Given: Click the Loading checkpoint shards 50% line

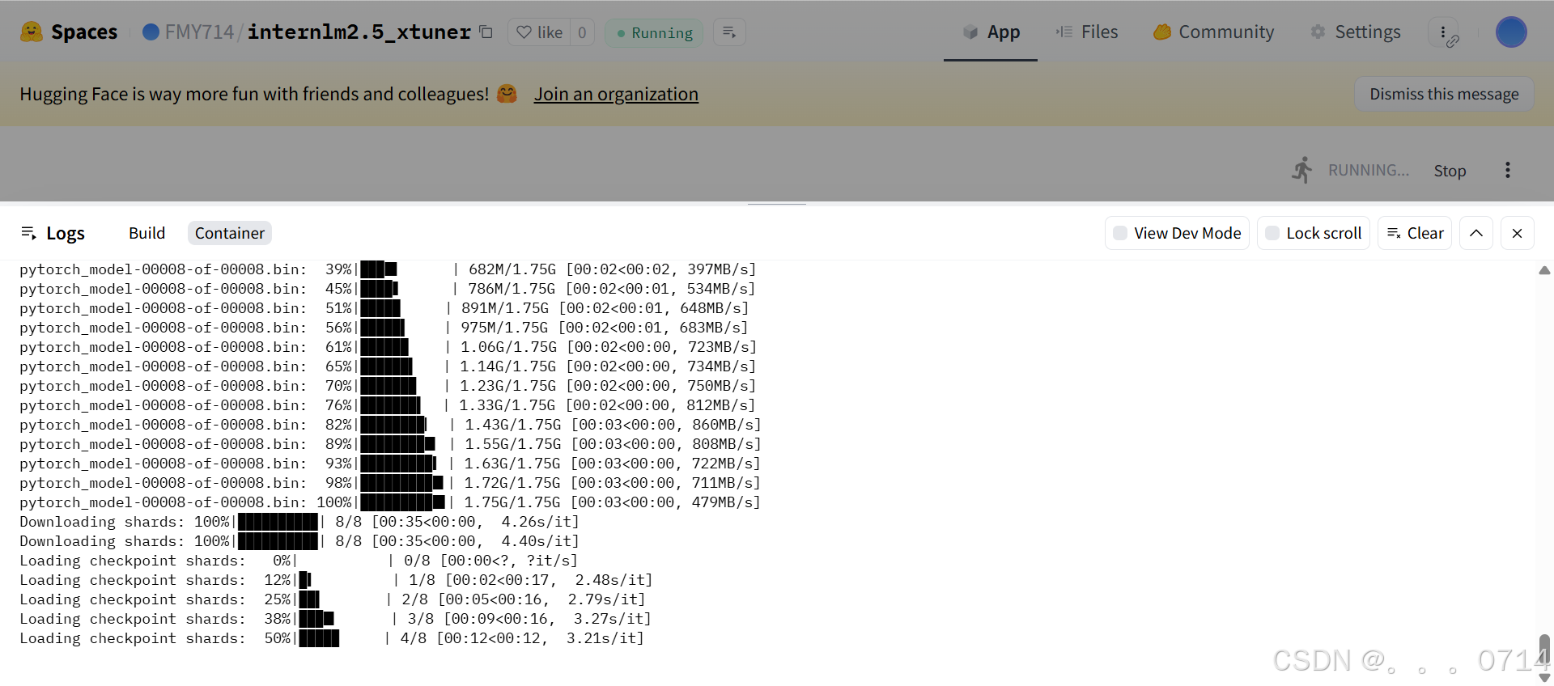Looking at the screenshot, I should pos(332,638).
